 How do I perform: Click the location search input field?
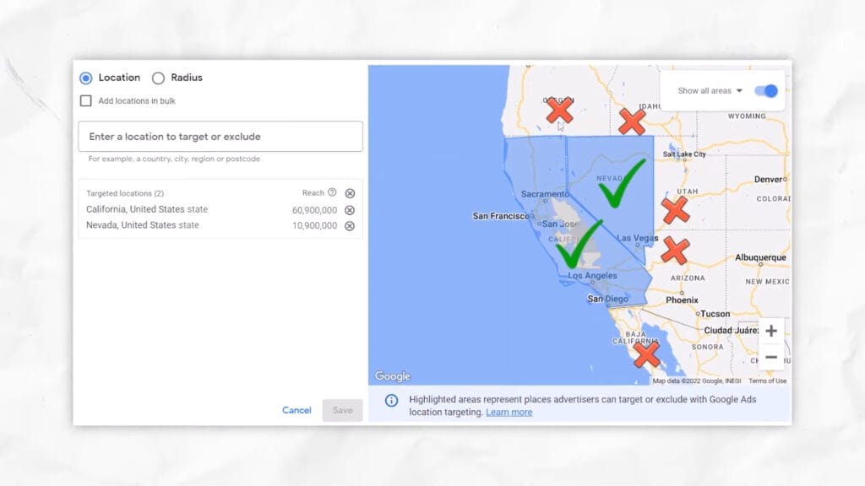coord(220,136)
